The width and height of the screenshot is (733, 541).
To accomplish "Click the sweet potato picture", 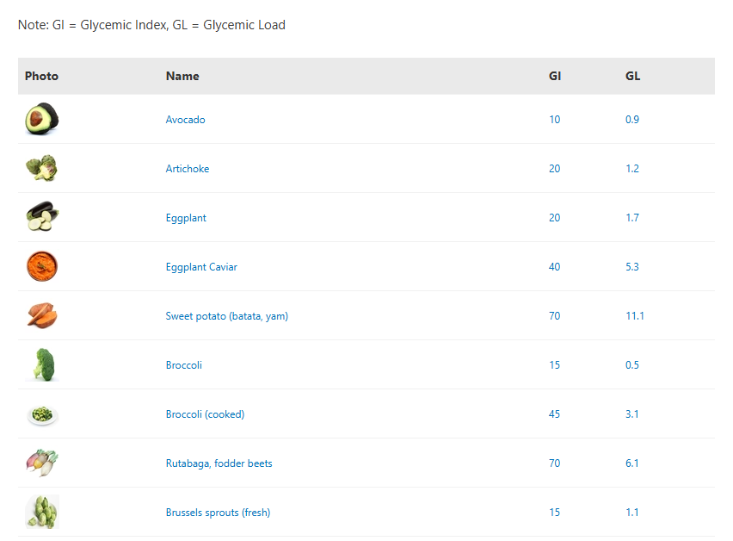I will pos(42,315).
